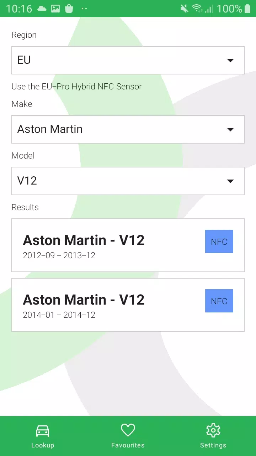Screen dimensions: 256x456
Task: Tap the Lookup tab label
Action: click(x=43, y=445)
